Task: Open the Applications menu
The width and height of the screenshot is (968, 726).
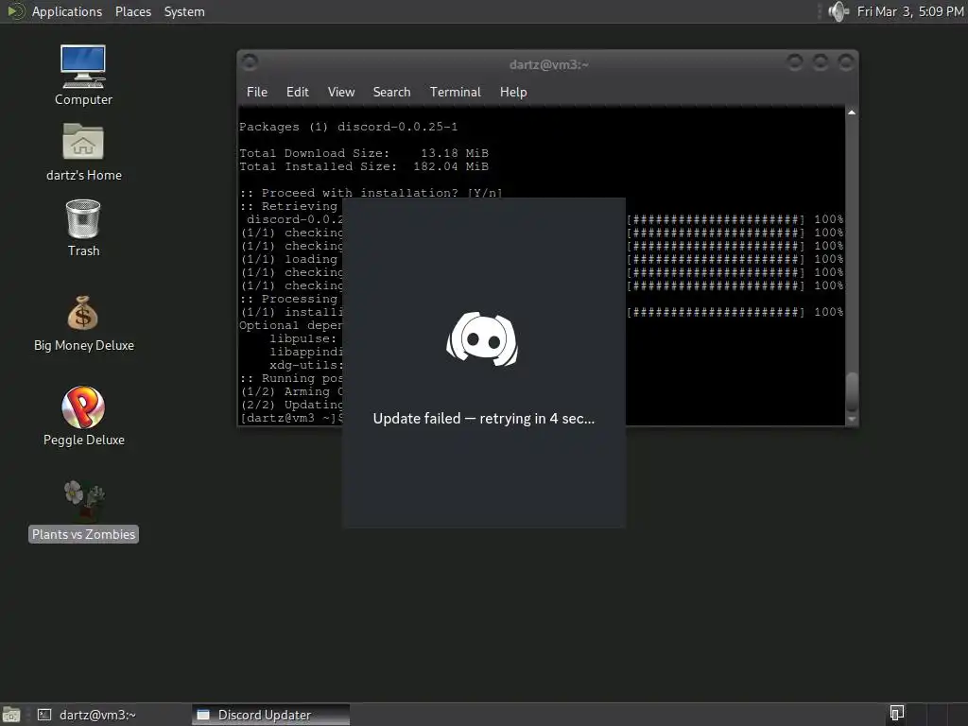Action: click(x=67, y=11)
